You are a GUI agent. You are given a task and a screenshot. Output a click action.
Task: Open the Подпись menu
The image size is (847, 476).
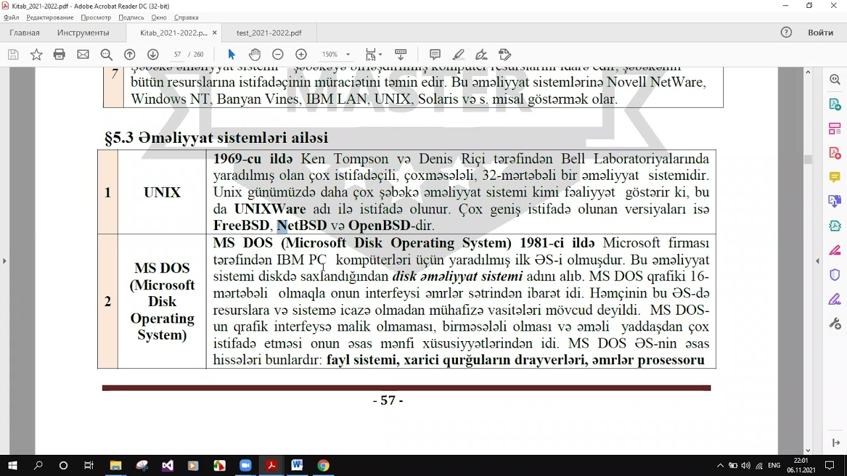click(x=131, y=17)
